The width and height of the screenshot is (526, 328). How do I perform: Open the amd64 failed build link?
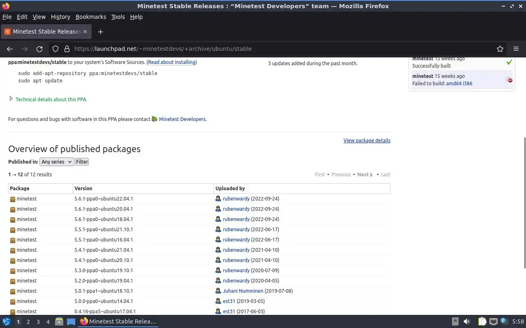pos(454,84)
